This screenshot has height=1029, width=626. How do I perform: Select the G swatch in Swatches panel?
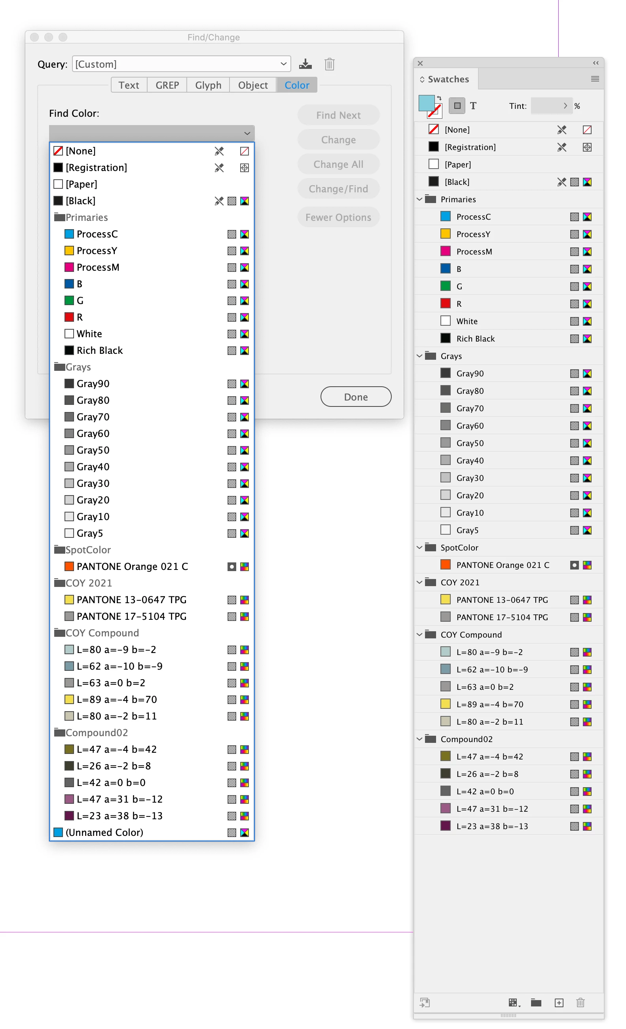(508, 286)
